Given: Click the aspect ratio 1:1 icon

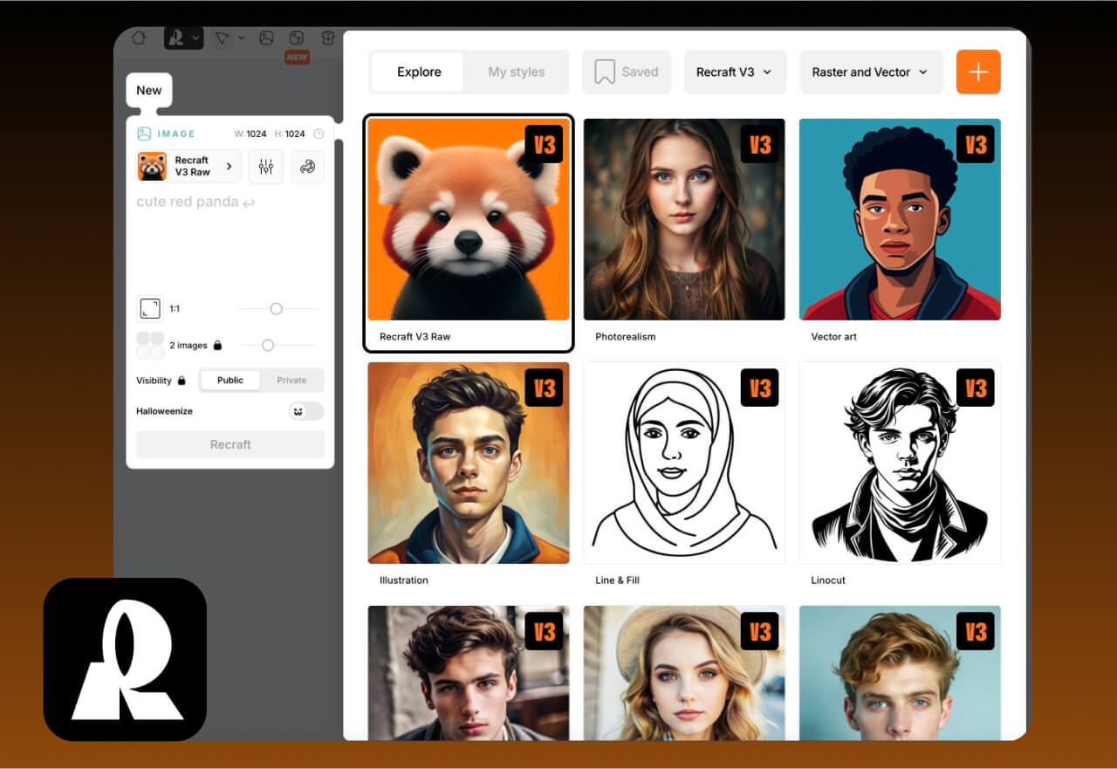Looking at the screenshot, I should pos(150,309).
